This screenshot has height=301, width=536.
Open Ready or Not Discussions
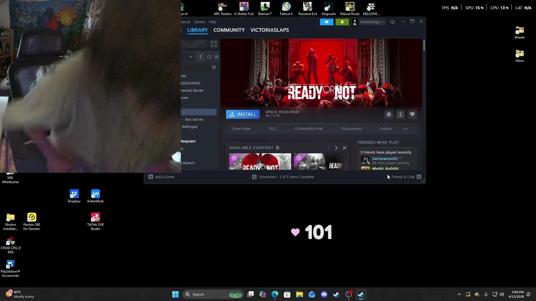tap(351, 129)
